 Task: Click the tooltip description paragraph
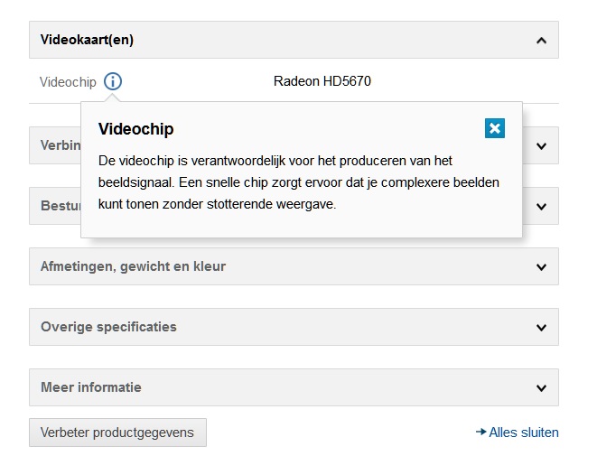click(298, 182)
